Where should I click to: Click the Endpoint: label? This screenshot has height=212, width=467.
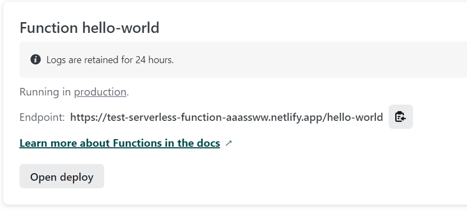click(42, 117)
